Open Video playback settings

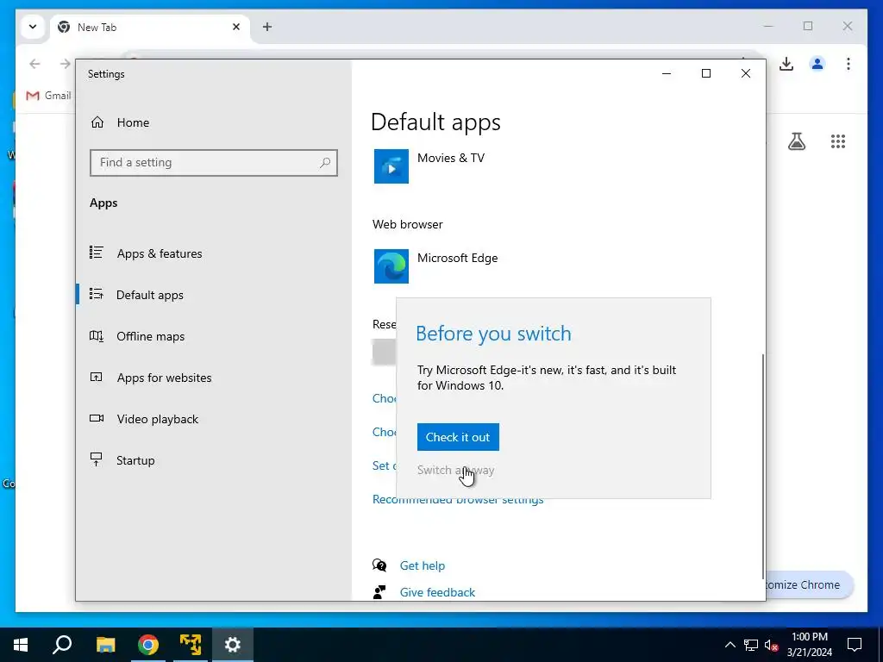point(157,419)
